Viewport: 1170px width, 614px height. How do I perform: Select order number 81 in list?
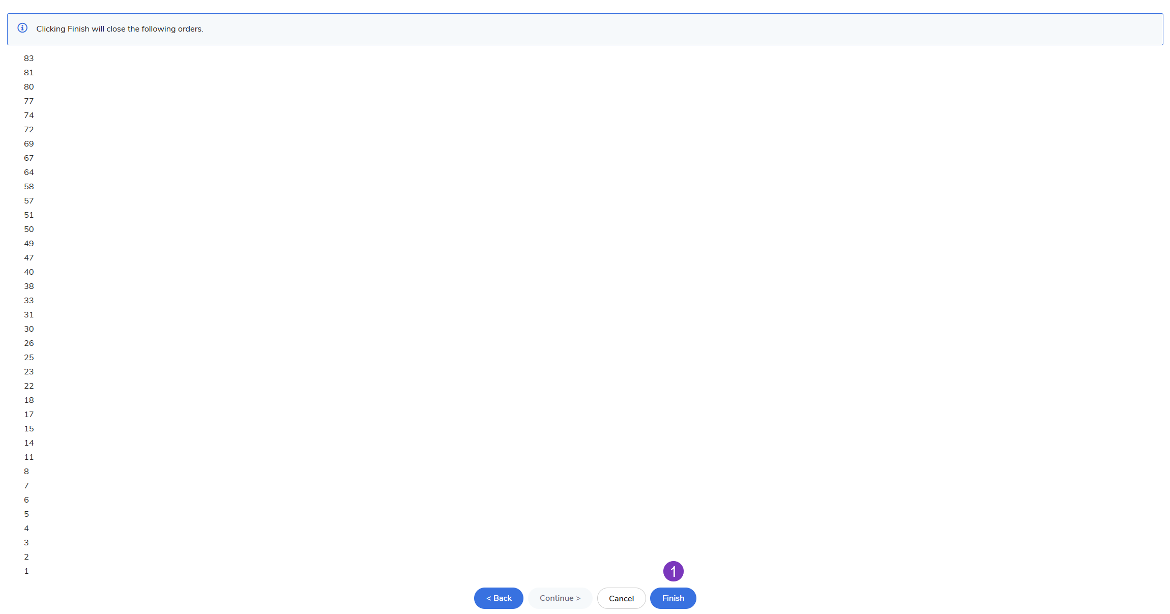click(x=28, y=73)
